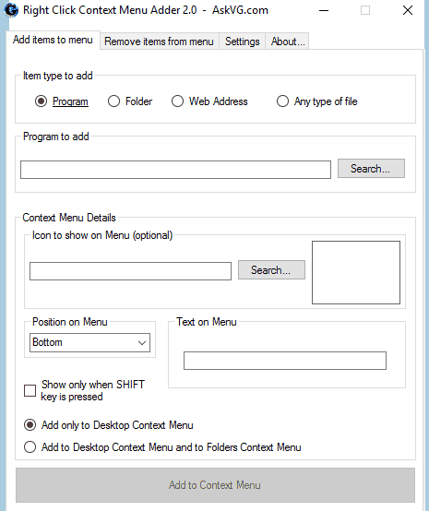Image resolution: width=429 pixels, height=511 pixels.
Task: Open the Position on Menu dropdown
Action: [89, 342]
